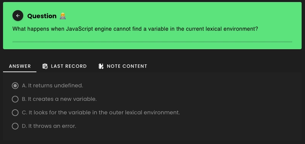Select radio option D throws an error
This screenshot has width=305, height=144.
[15, 126]
